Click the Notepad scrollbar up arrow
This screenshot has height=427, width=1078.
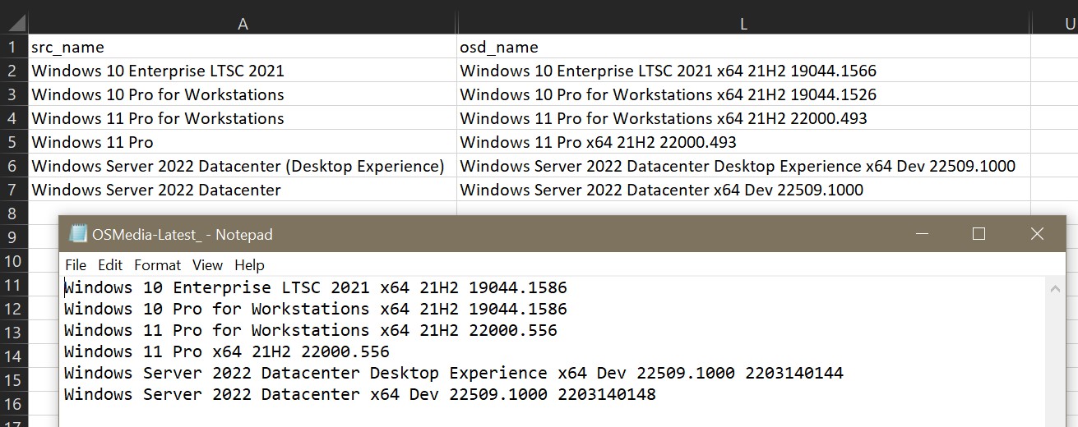point(1053,287)
